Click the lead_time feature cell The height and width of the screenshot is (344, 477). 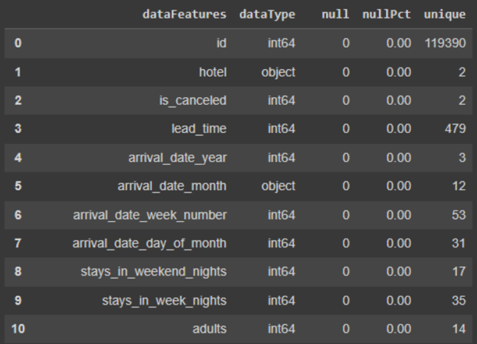200,129
